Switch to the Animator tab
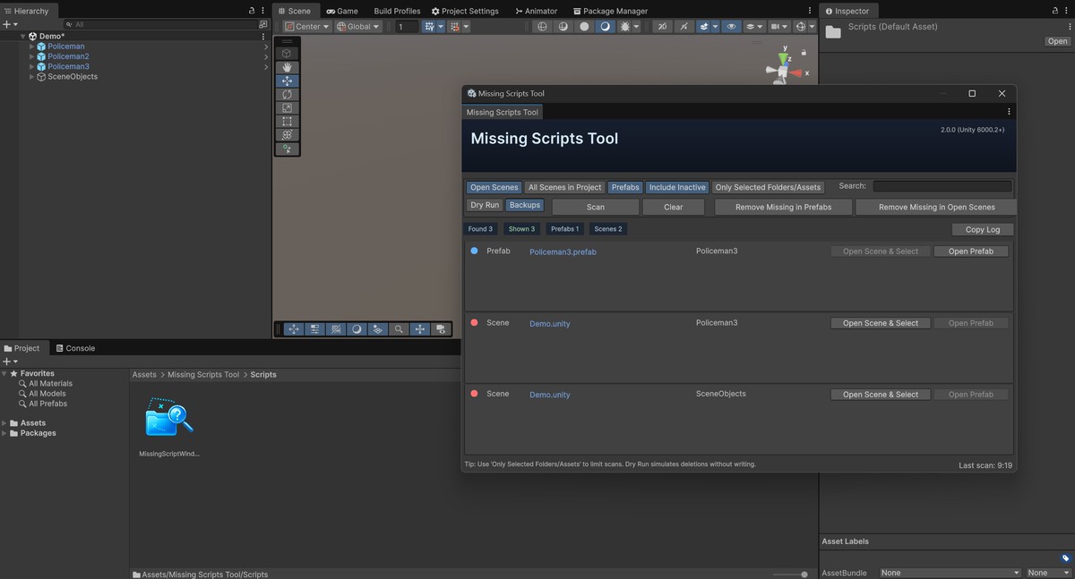The height and width of the screenshot is (579, 1075). pyautogui.click(x=536, y=11)
